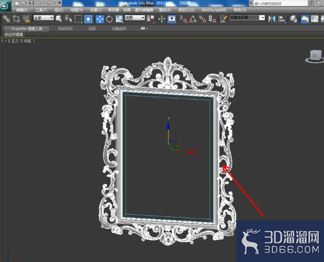Click the [+] viewport label
Screen dimensions: 324x262
6,41
